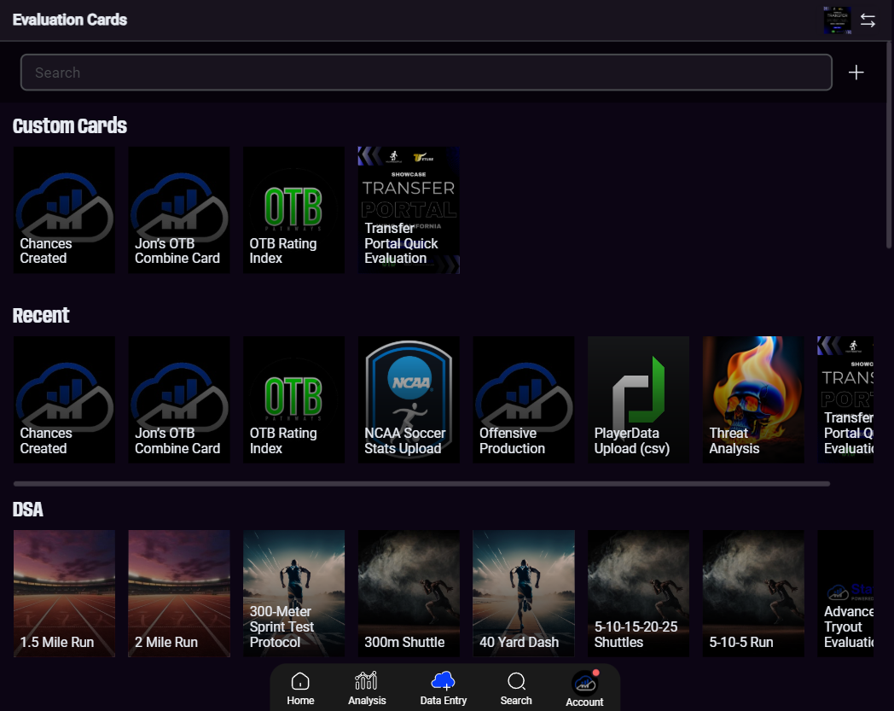
Task: Open Transfer Portal Quick Evaluation custom card
Action: [409, 210]
